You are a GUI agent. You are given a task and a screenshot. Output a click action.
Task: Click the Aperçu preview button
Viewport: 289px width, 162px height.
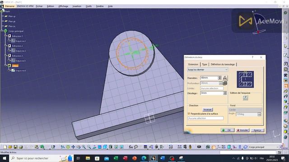pyautogui.click(x=257, y=130)
